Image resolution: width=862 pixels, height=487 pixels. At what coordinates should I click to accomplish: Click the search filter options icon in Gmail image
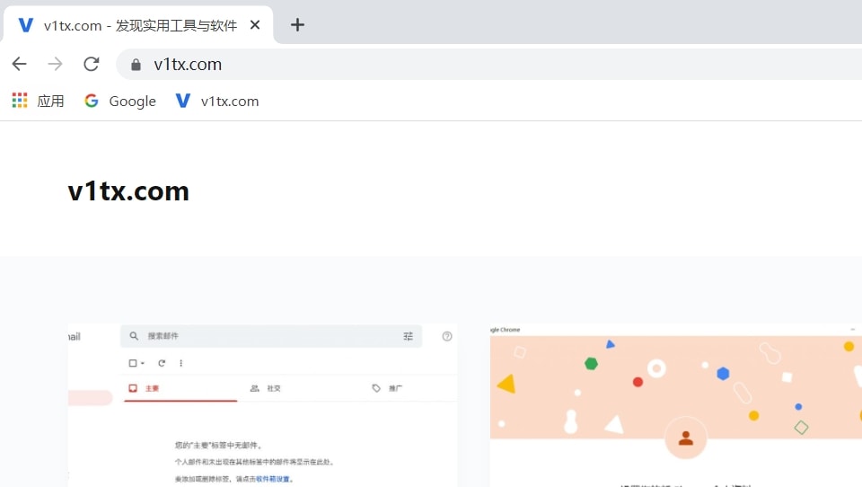point(408,336)
